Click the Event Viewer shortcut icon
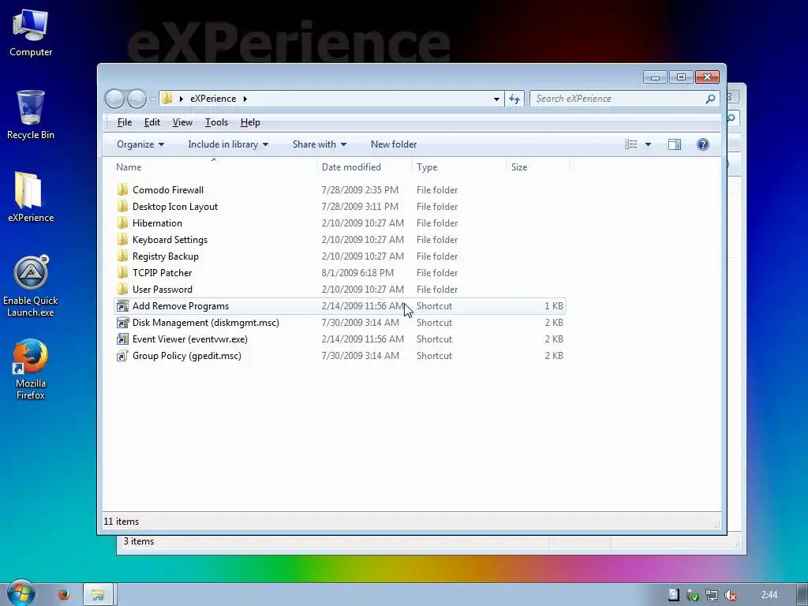The image size is (808, 606). tap(122, 339)
